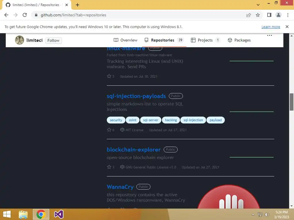
Task: Open the Learn more link
Action: pyautogui.click(x=271, y=27)
